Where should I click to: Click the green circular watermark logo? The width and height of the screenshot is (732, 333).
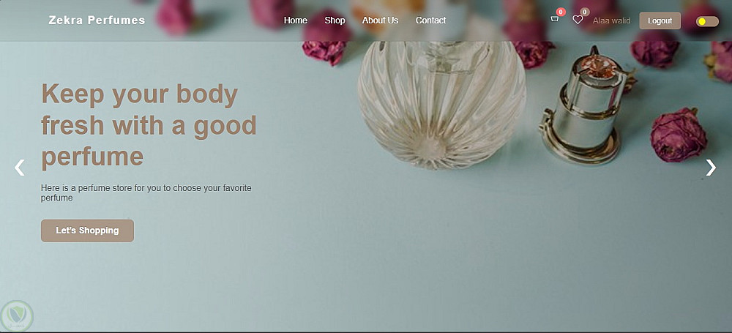(x=18, y=316)
